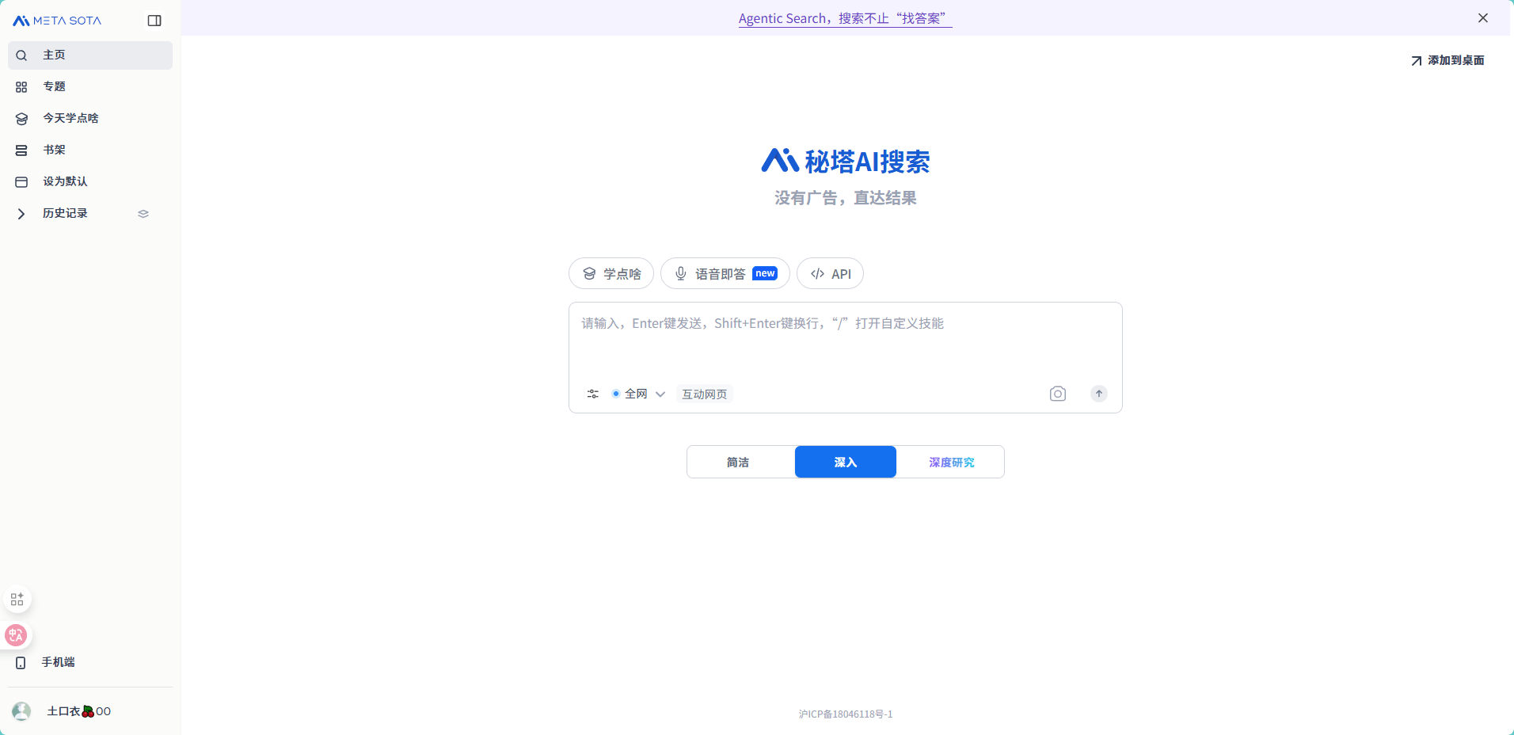The height and width of the screenshot is (735, 1514).
Task: Open search settings sliders icon
Action: [592, 394]
